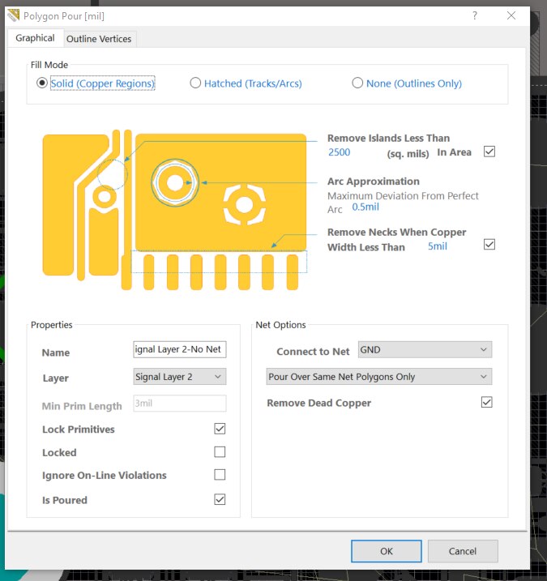Enable the Locked checkbox

point(220,452)
